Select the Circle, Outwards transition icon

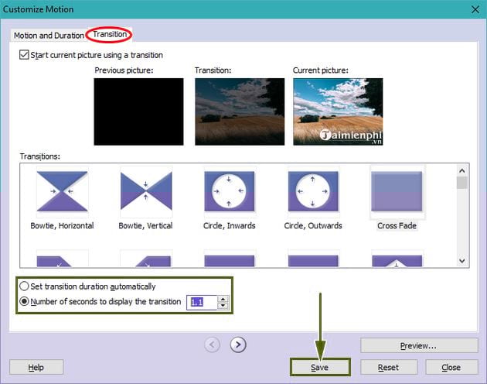[x=313, y=191]
